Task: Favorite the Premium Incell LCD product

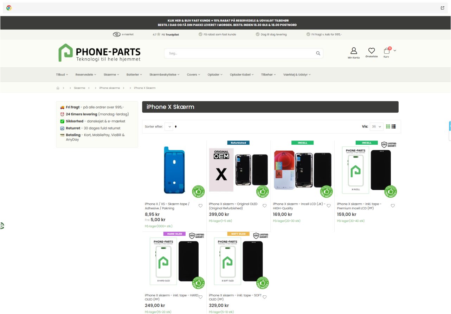Action: pyautogui.click(x=393, y=206)
